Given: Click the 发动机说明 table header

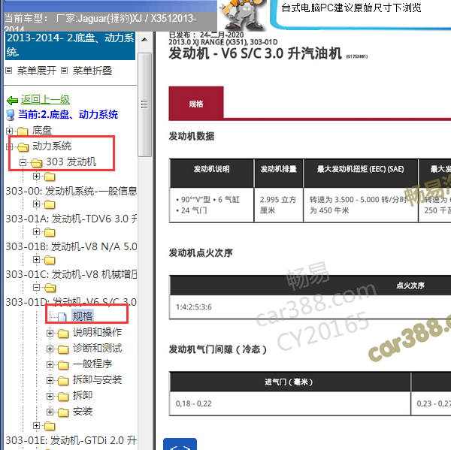Looking at the screenshot, I should tap(211, 173).
